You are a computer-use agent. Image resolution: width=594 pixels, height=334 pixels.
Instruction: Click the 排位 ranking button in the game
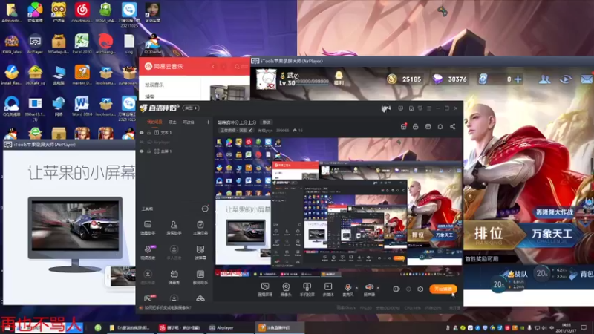coord(491,235)
